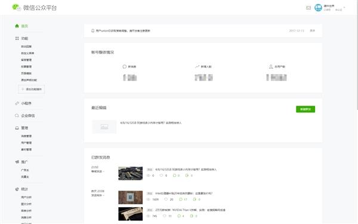
Task: Open 广告主 under 推广
Action: coord(25,170)
